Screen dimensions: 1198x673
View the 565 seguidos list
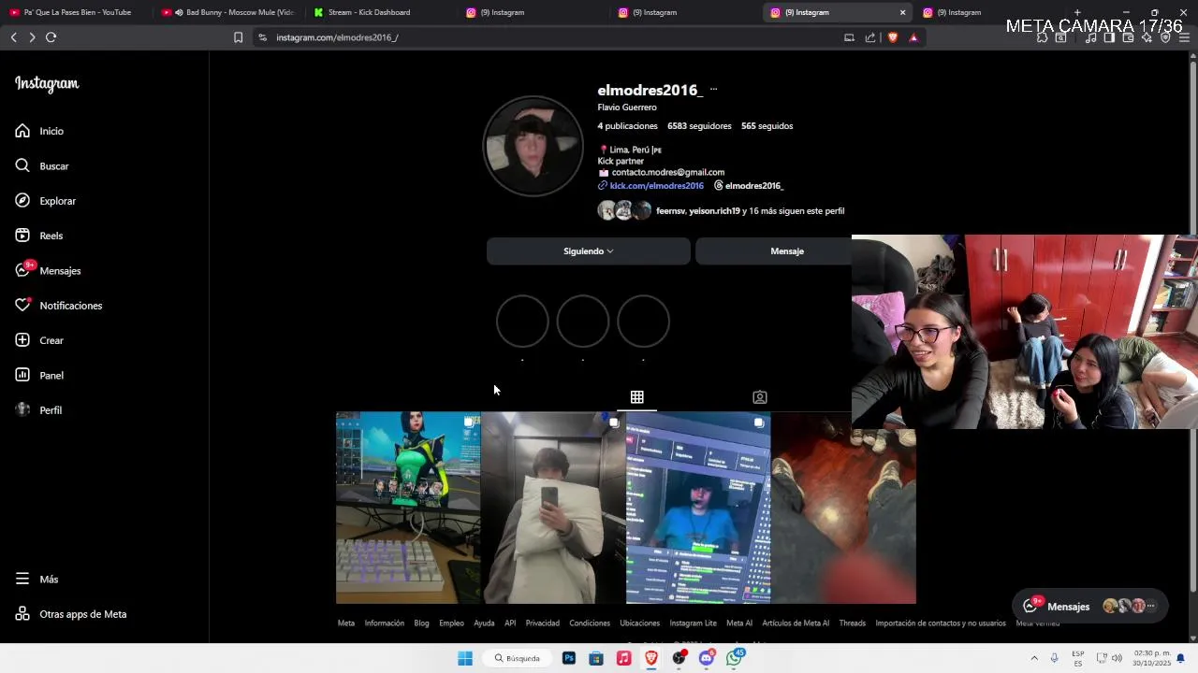point(767,126)
